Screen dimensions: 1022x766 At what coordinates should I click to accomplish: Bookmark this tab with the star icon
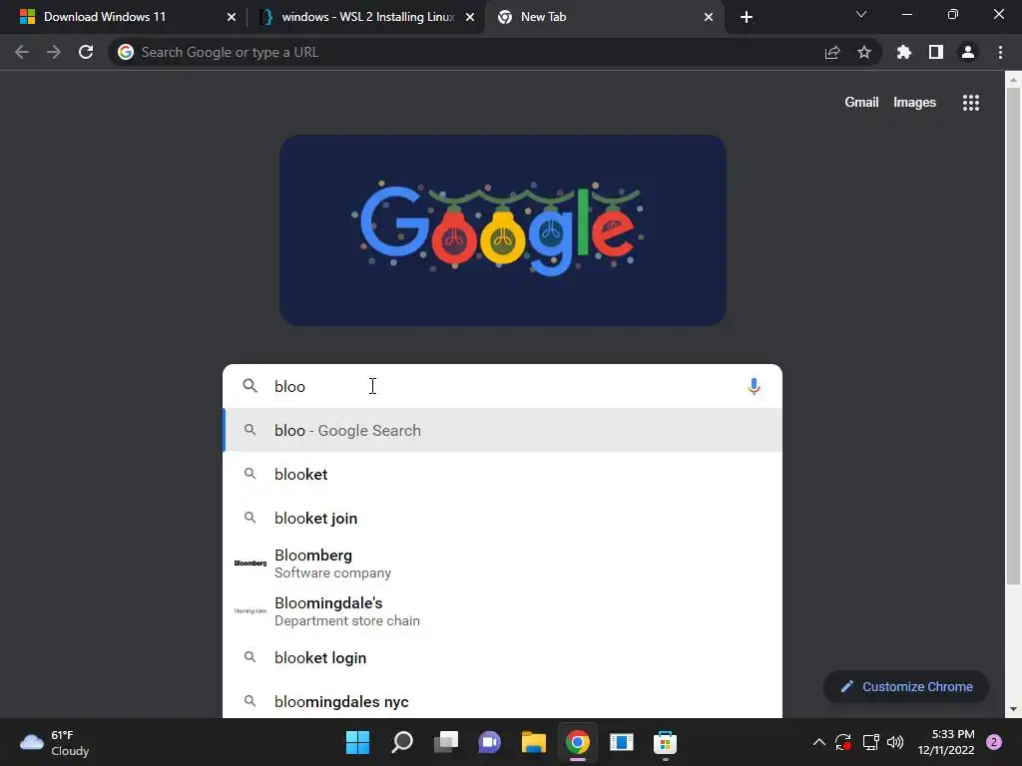pos(864,52)
